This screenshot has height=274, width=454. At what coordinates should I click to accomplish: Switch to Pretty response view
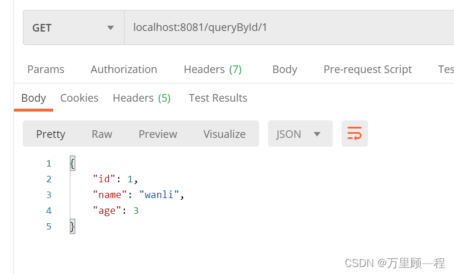pyautogui.click(x=51, y=134)
